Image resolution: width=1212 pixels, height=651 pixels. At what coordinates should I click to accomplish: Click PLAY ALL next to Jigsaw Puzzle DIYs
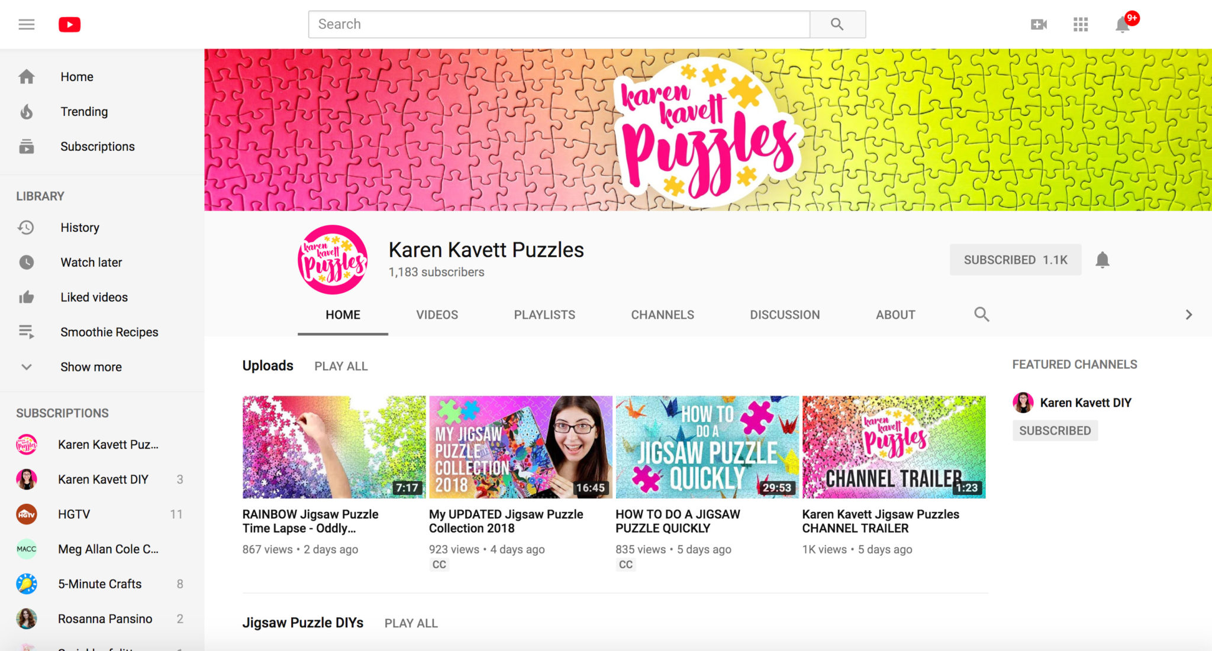411,624
